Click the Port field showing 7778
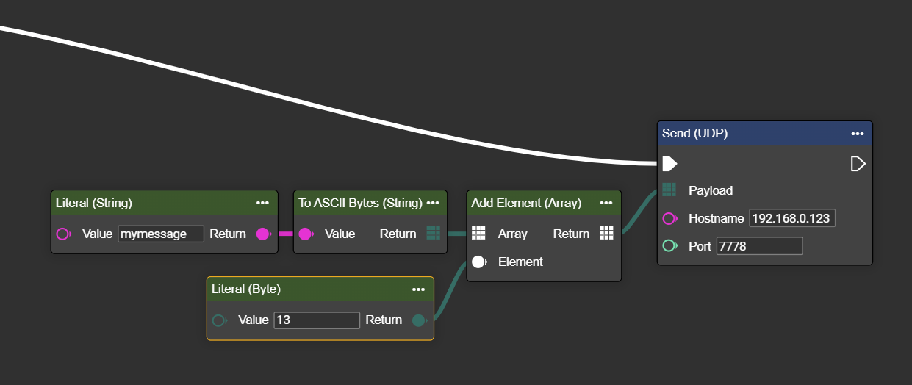Screen dimensions: 912x385 [759, 246]
